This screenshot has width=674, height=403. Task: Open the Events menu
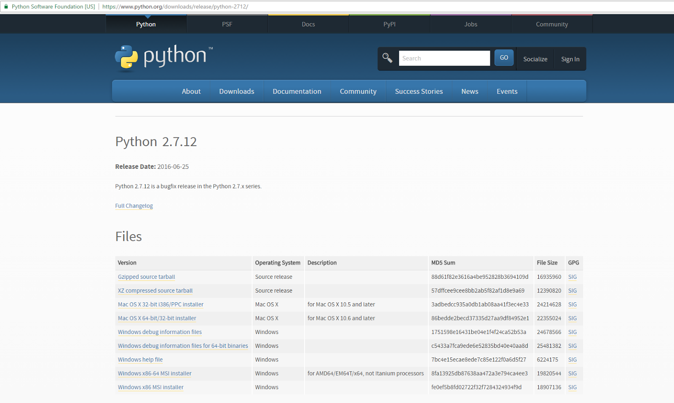click(x=507, y=91)
